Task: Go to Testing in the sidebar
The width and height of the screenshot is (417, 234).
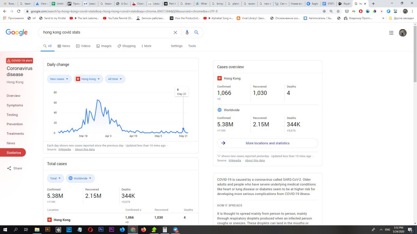Action: 12,115
